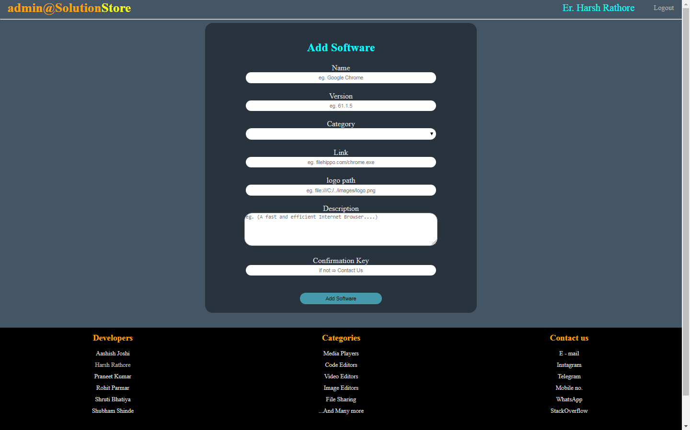The width and height of the screenshot is (690, 430).
Task: Expand the Category dropdown
Action: (341, 134)
